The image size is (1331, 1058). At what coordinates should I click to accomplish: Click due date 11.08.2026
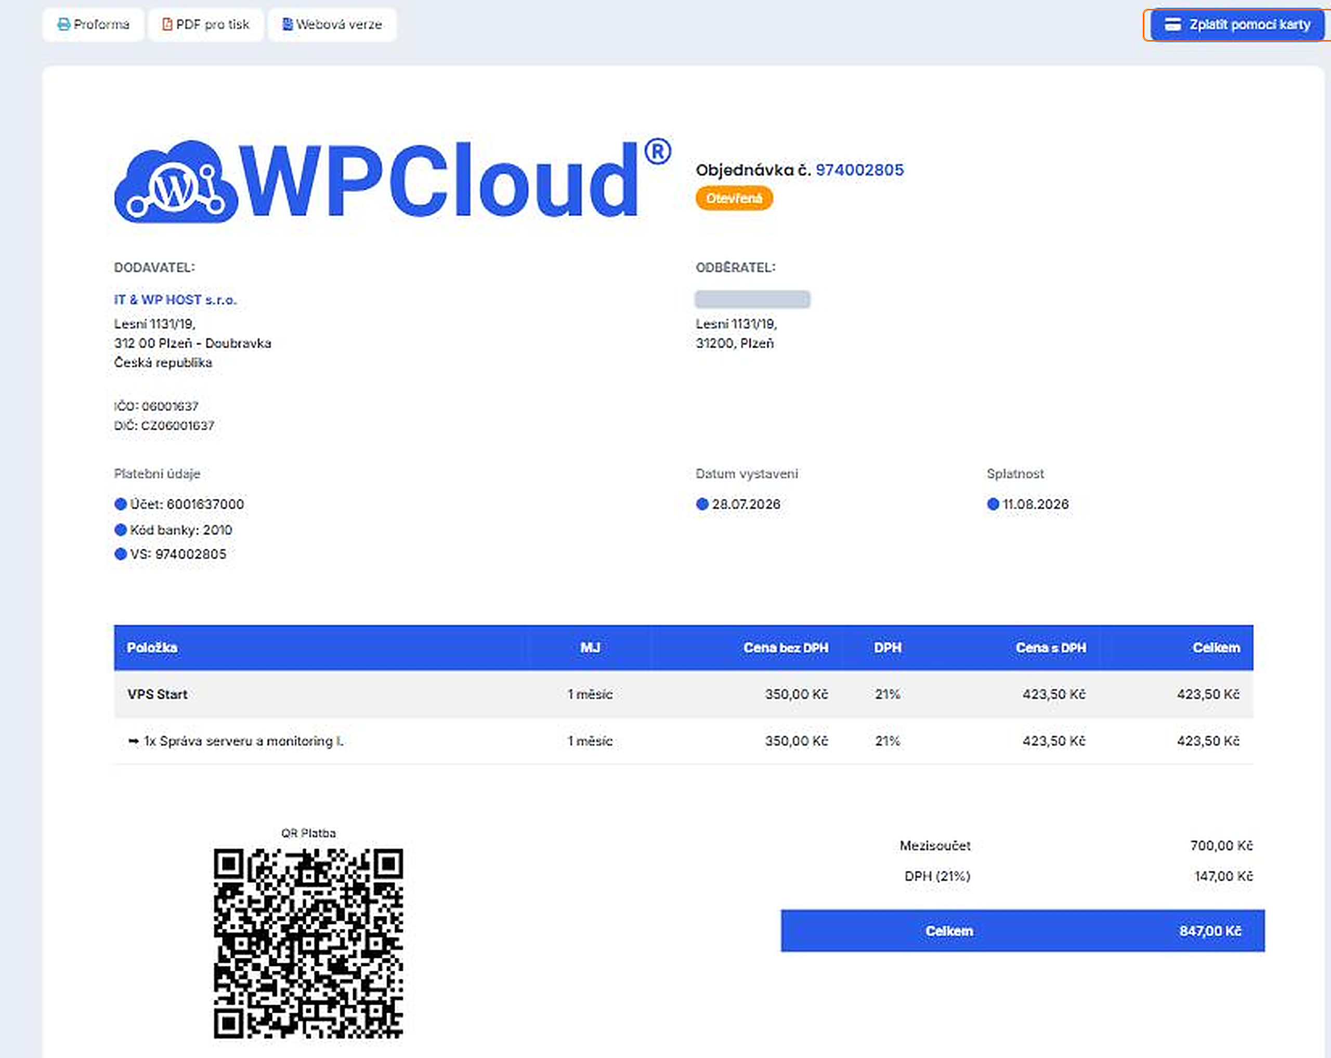1035,504
